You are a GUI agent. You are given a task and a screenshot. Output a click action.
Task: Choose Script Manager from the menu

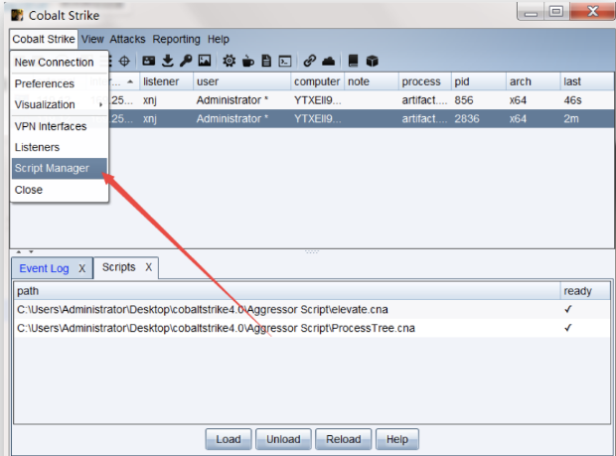pyautogui.click(x=60, y=169)
